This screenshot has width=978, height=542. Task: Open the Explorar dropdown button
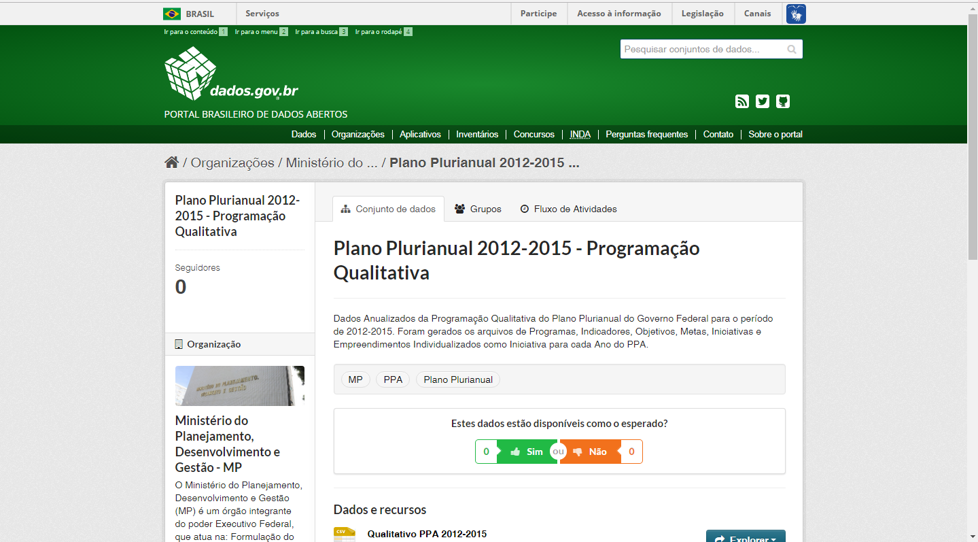(x=746, y=537)
